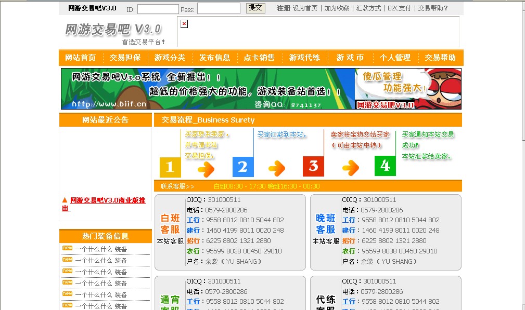
Task: Focus the Pass password field
Action: tap(219, 8)
